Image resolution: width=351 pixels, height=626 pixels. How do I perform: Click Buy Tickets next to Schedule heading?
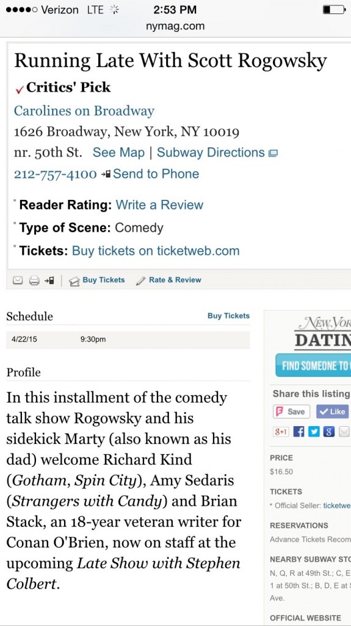coord(228,316)
